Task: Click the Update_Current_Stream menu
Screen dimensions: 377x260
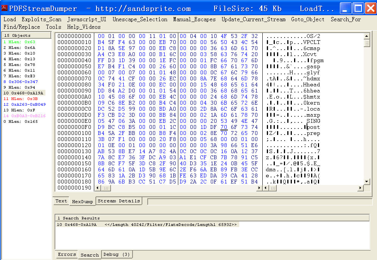Action: 254,19
